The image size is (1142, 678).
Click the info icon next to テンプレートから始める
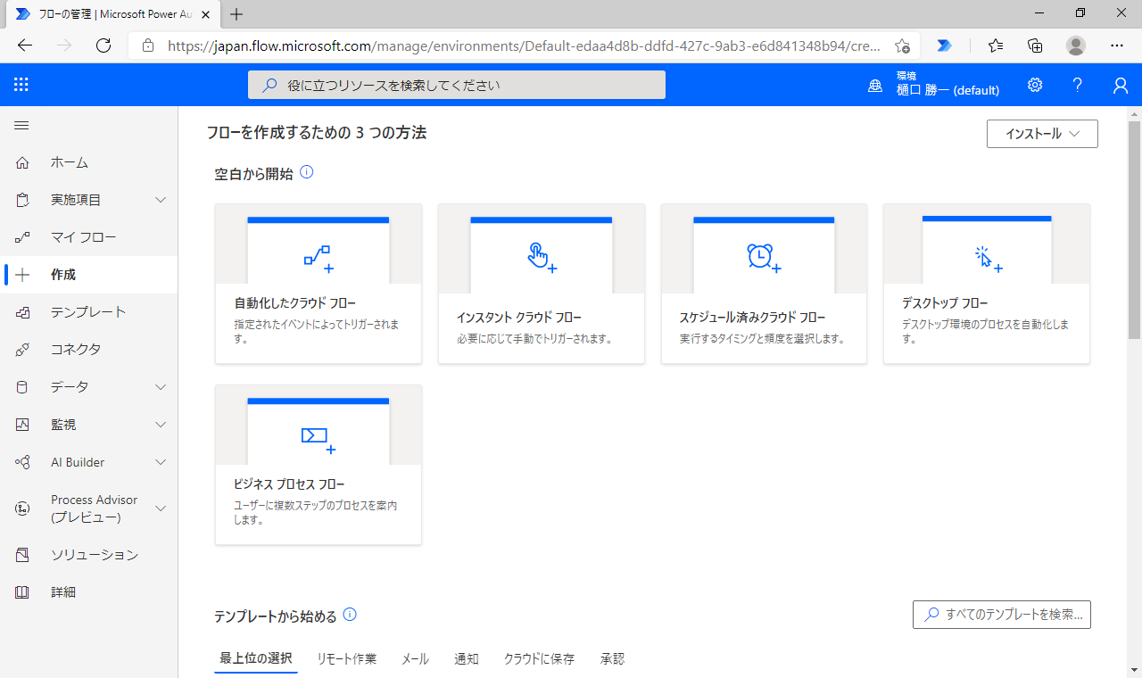350,615
